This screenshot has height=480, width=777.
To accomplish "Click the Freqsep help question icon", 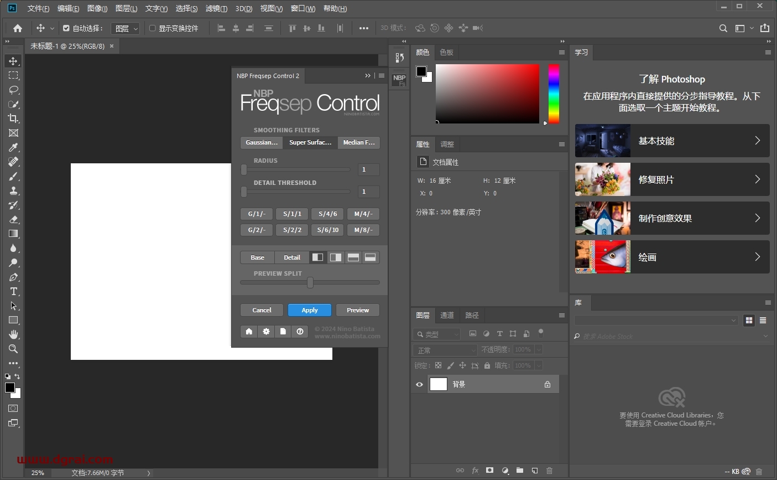I will [x=300, y=331].
